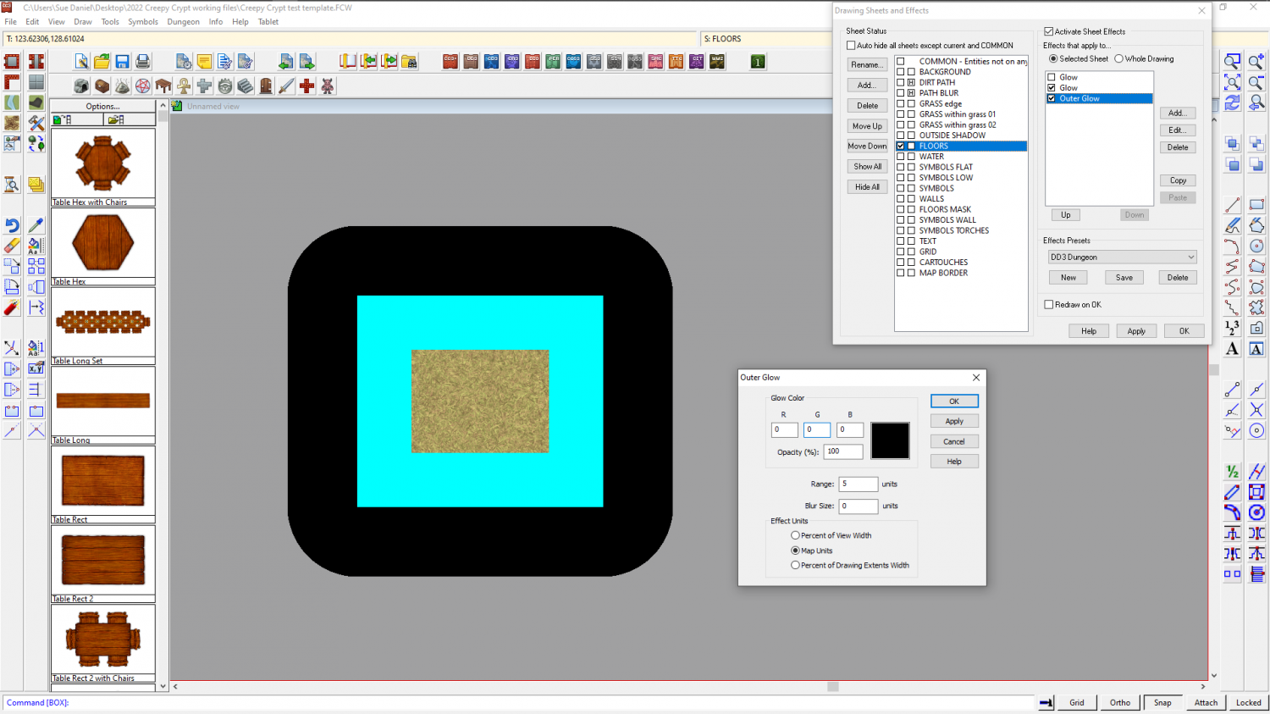Open the wooden door symbol catalog icon
The image size is (1270, 714).
266,86
